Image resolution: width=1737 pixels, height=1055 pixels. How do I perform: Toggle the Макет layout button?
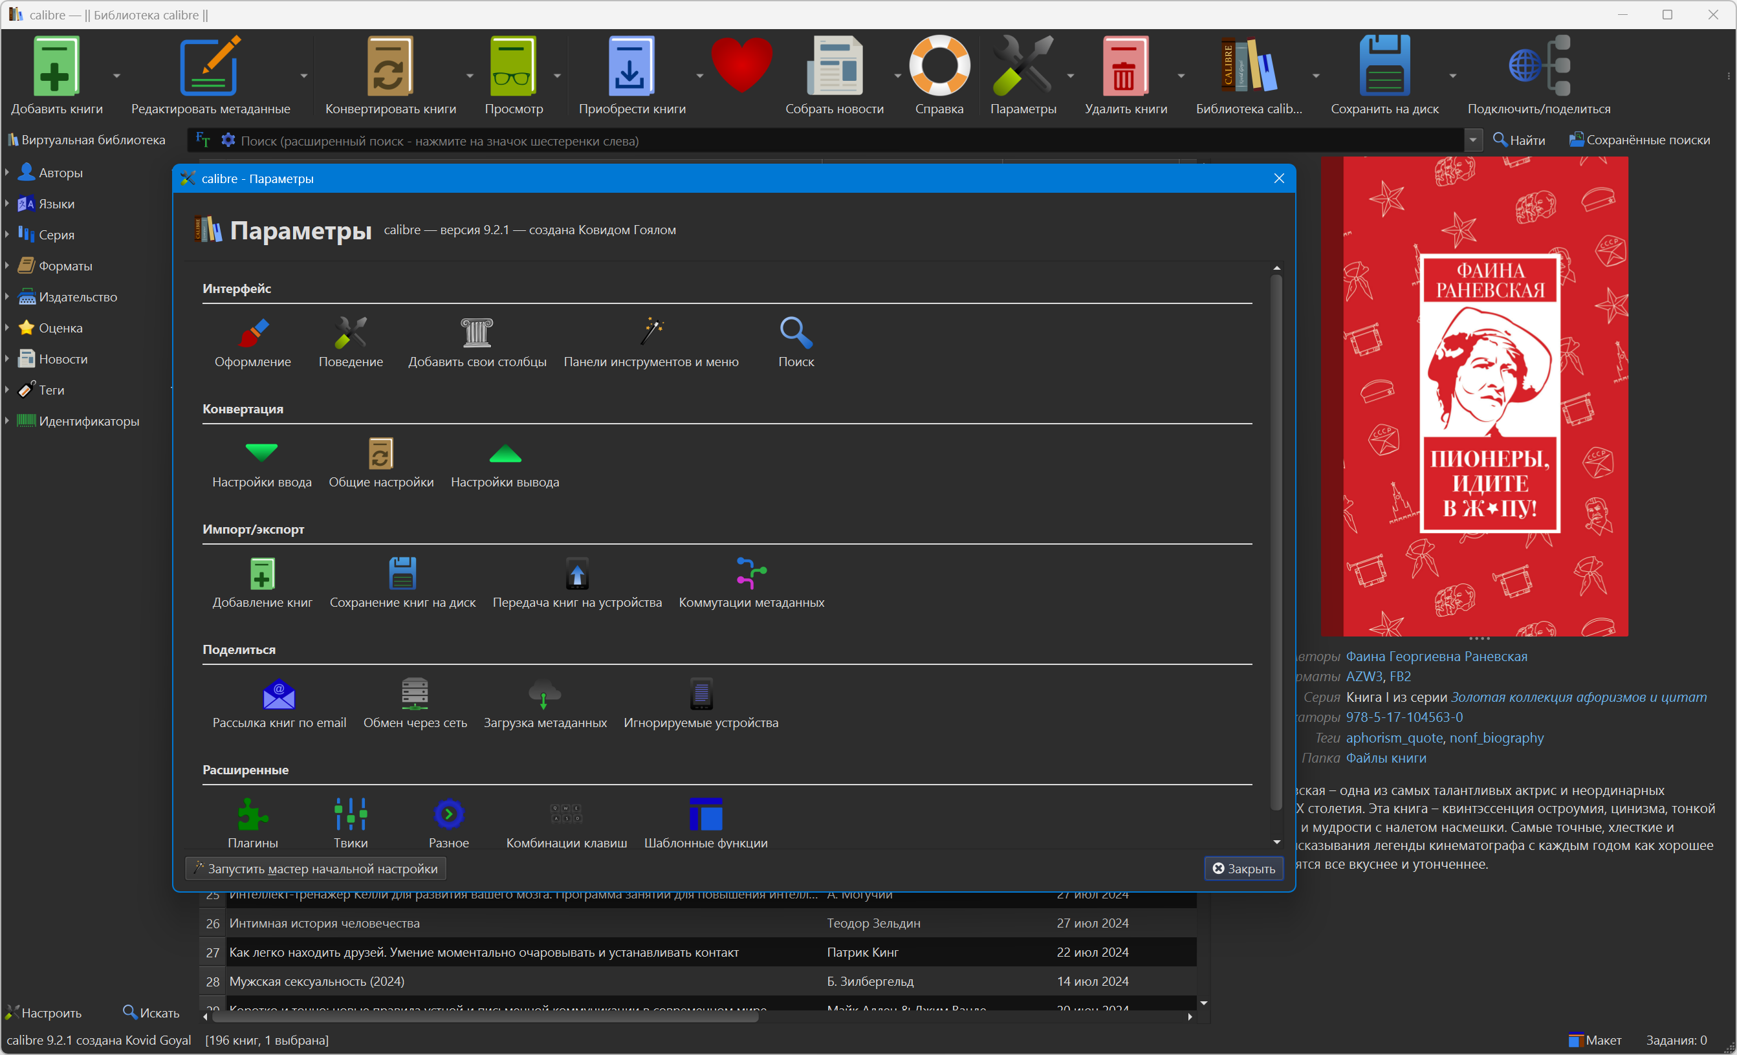1595,1040
